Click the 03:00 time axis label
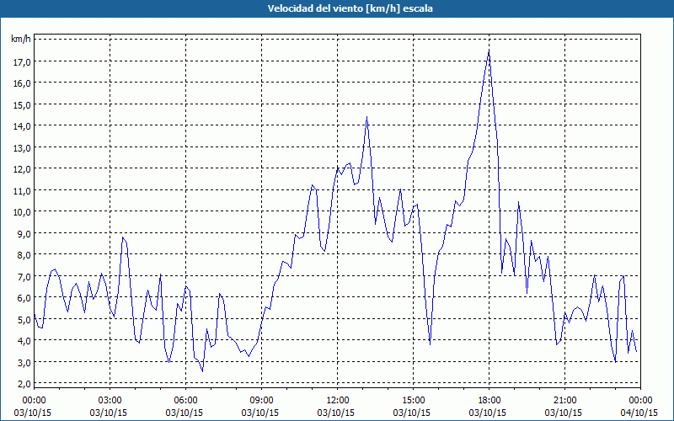This screenshot has width=674, height=421. (110, 401)
